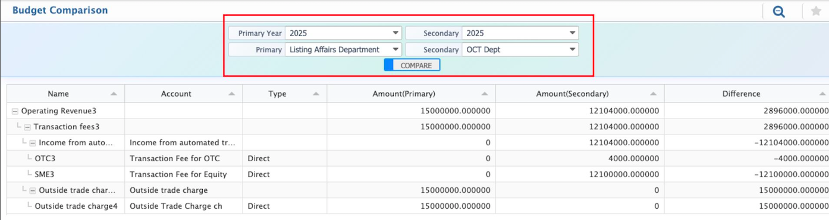Sort by the Amount(Secondary) column header
This screenshot has height=220, width=829.
[x=580, y=94]
